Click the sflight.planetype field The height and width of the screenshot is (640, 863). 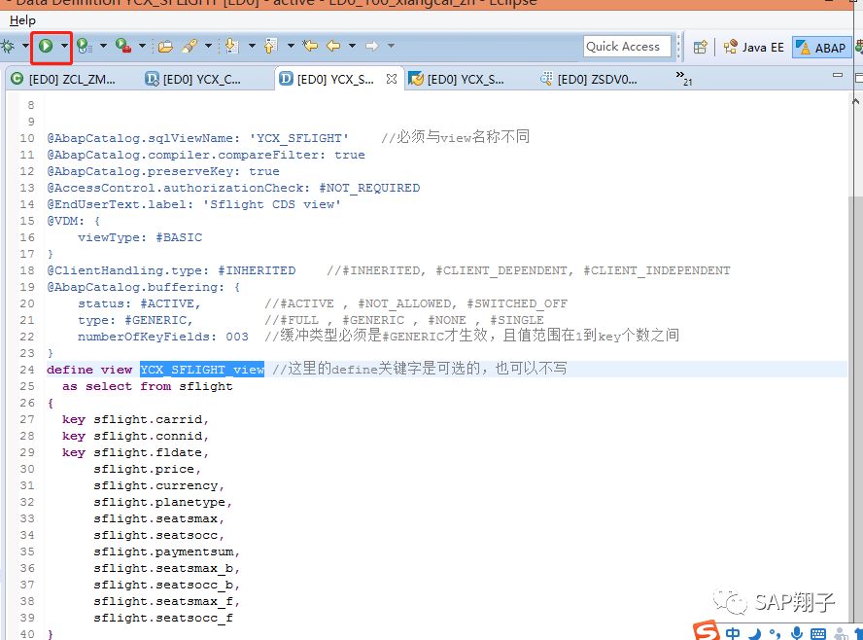162,502
